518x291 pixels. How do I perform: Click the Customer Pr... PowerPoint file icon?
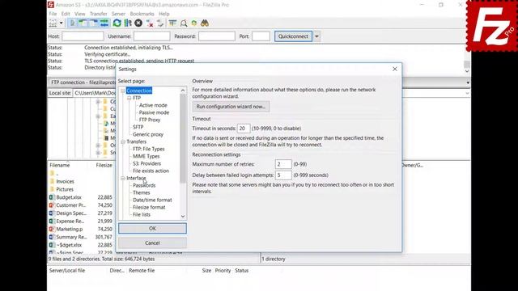(52, 205)
